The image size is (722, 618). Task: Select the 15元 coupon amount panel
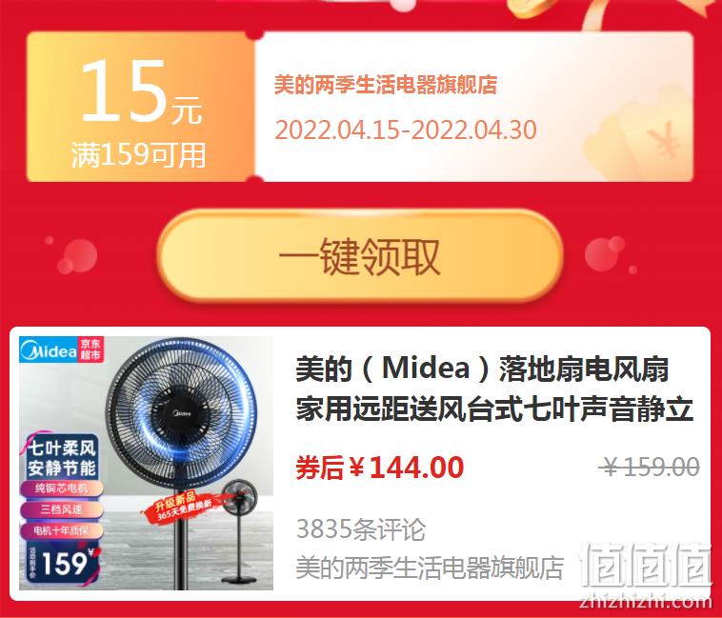click(140, 107)
